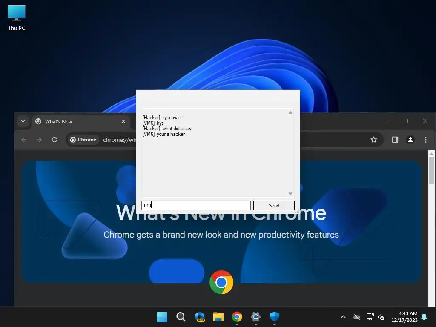Click the Chrome site info chip
Screen dimensions: 436x327
click(83, 140)
